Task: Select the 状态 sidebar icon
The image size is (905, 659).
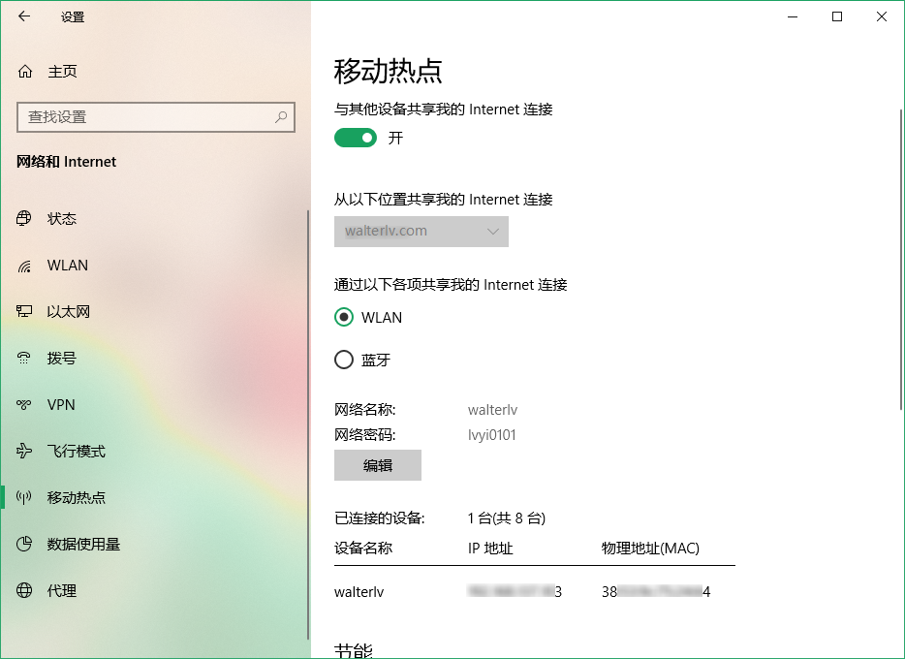Action: (24, 219)
